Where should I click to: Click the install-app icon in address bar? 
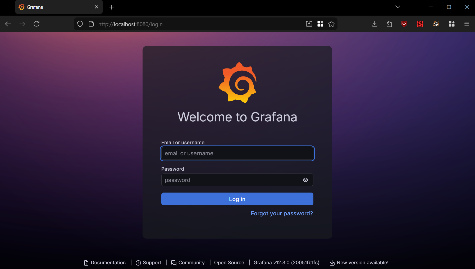[309, 24]
